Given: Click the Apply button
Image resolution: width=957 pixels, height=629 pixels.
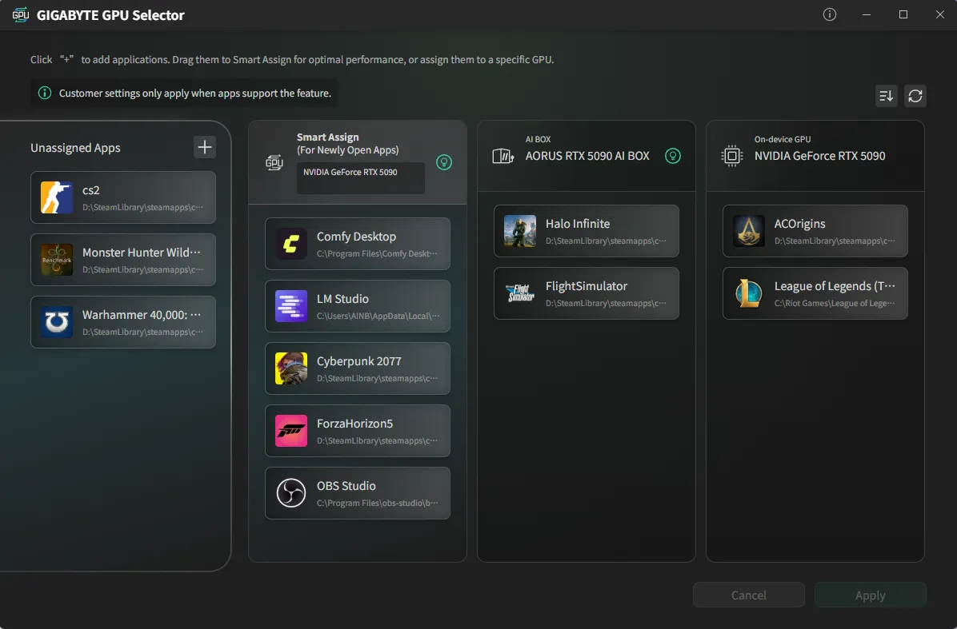Looking at the screenshot, I should (871, 595).
